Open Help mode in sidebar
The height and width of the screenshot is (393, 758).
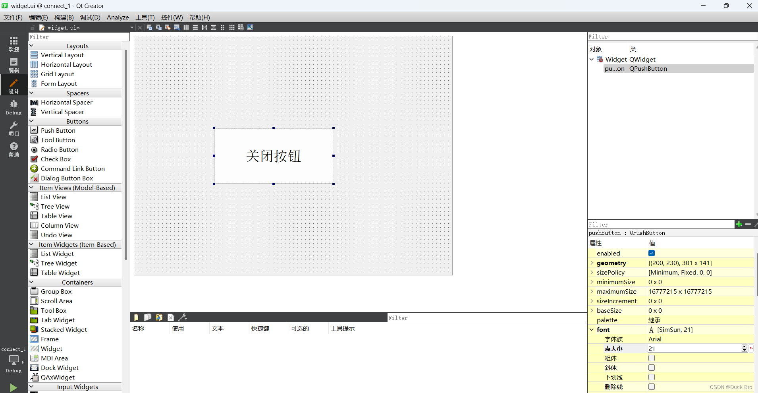click(x=14, y=149)
